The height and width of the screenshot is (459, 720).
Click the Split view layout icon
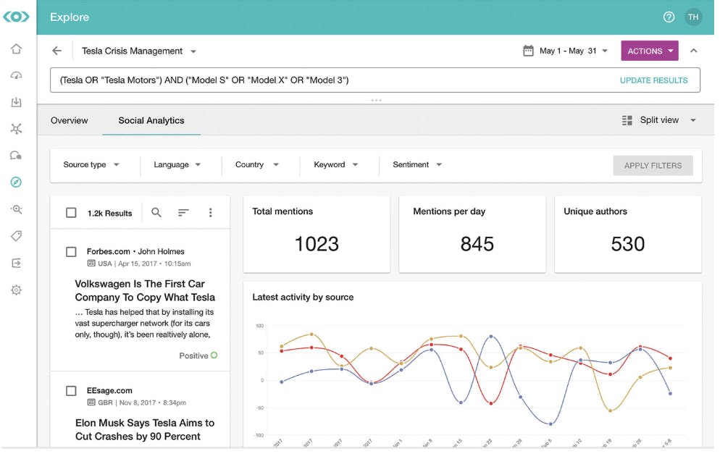pos(627,120)
